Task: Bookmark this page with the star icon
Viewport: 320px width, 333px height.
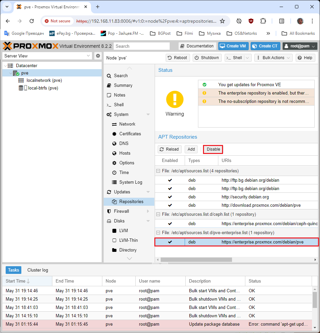Action: tap(222, 21)
